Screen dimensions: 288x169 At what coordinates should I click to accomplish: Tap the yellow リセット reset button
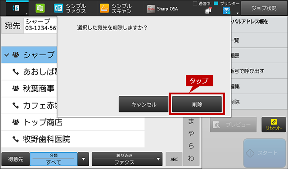(274, 125)
